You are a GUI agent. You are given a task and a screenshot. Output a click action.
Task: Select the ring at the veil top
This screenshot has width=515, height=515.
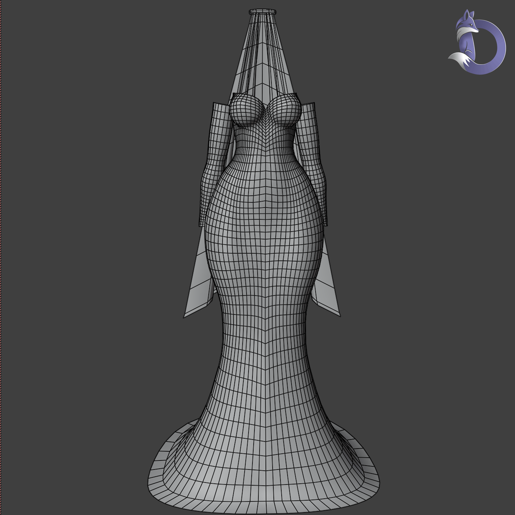(x=262, y=11)
